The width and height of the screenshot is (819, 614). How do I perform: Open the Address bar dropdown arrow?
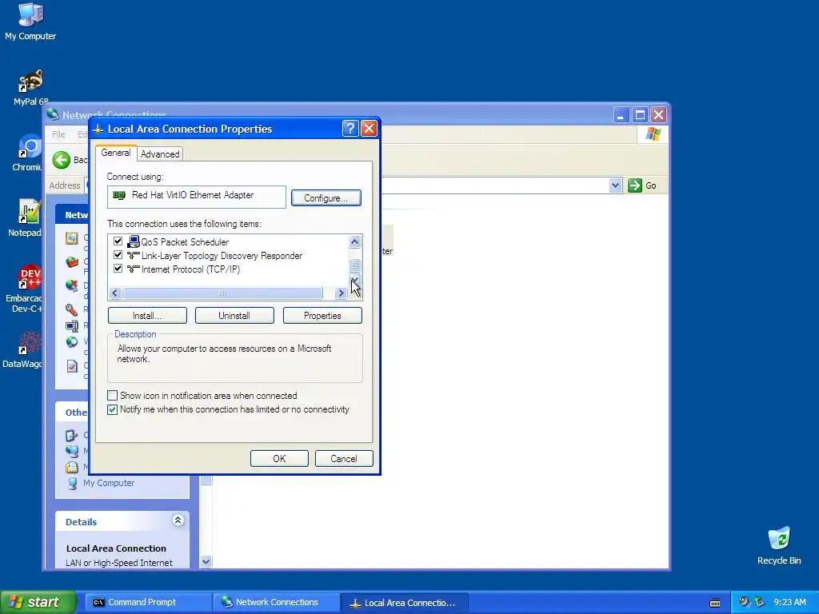[x=615, y=185]
